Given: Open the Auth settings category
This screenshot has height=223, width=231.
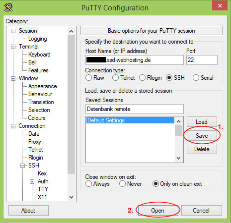Looking at the screenshot, I should [x=43, y=181].
